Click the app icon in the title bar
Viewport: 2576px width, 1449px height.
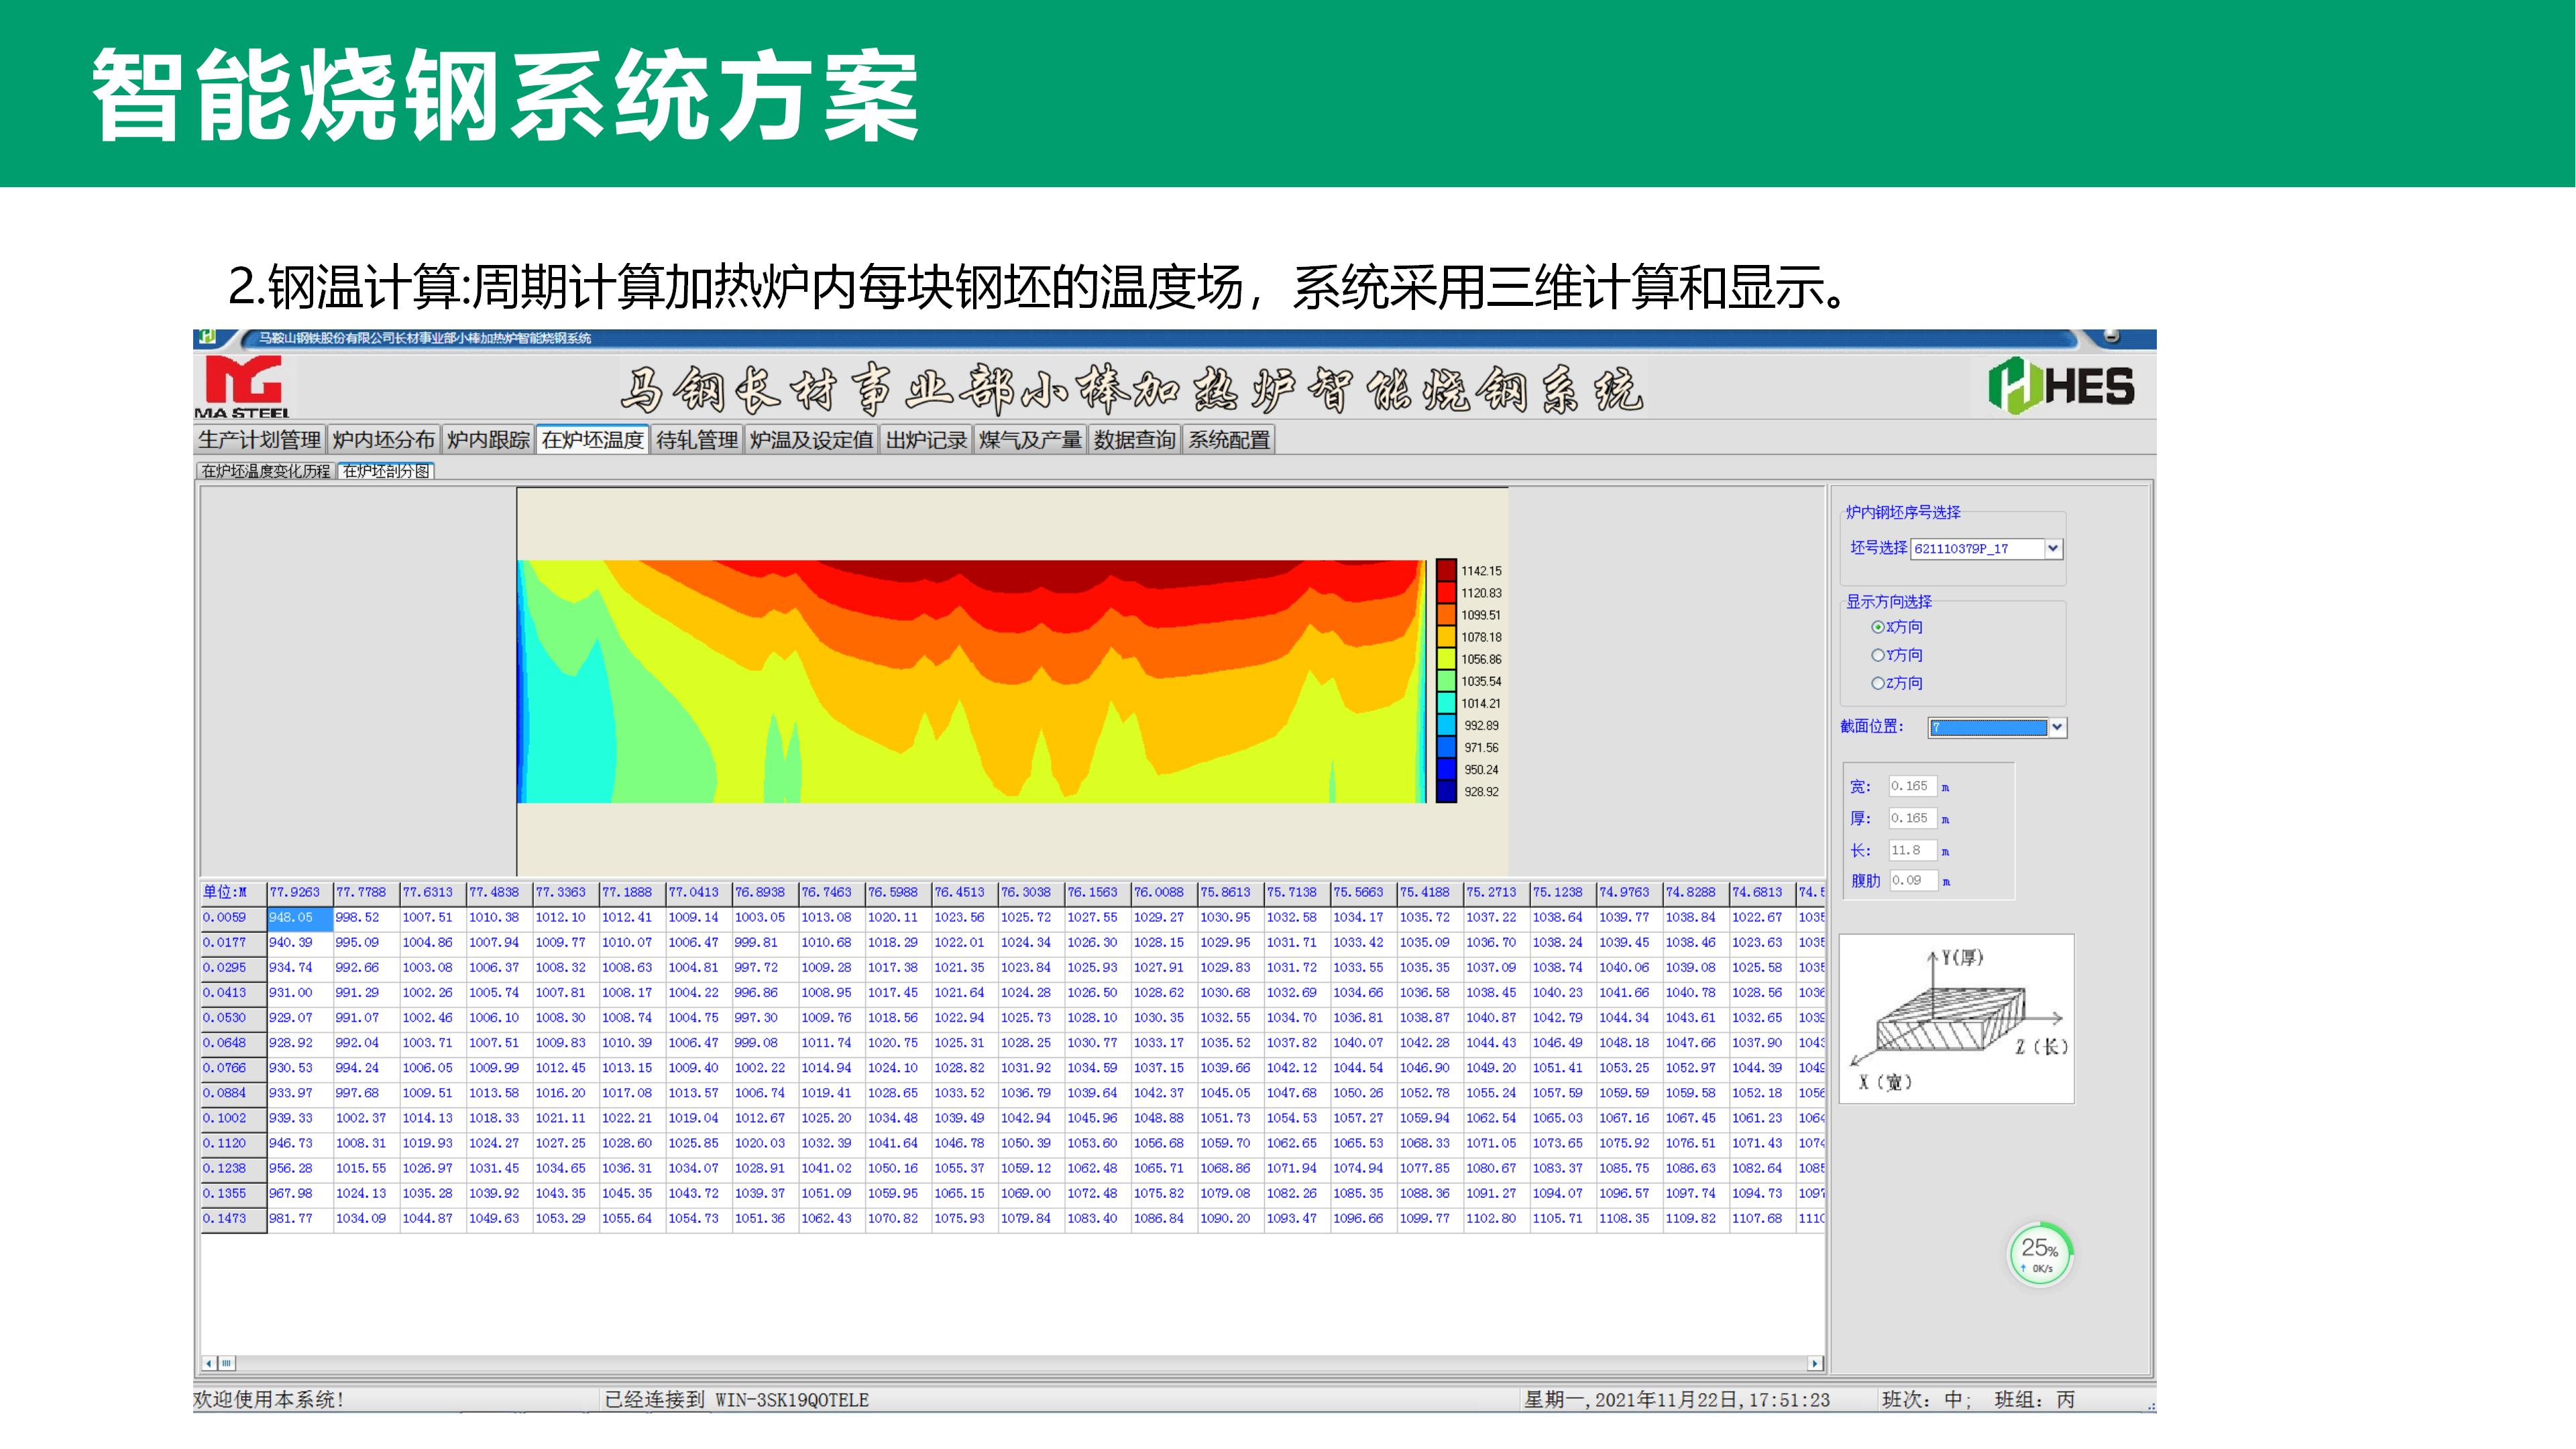pyautogui.click(x=207, y=337)
